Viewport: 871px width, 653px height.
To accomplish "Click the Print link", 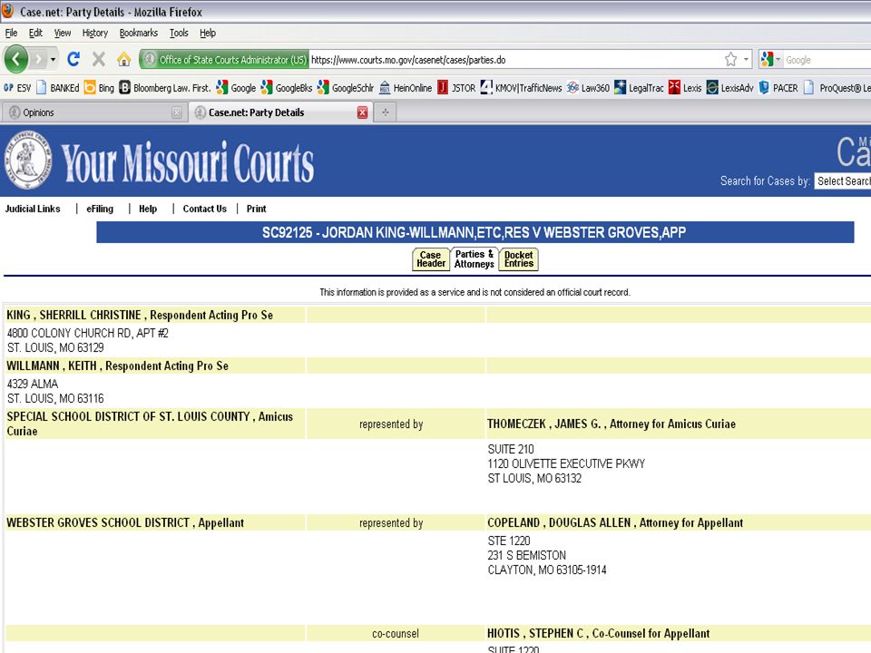I will tap(256, 209).
